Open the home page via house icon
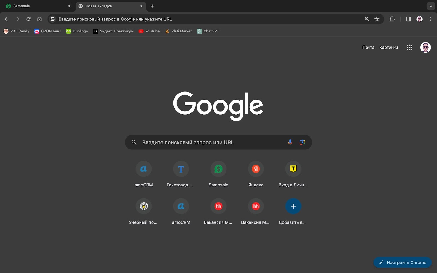The image size is (437, 273). [x=39, y=19]
